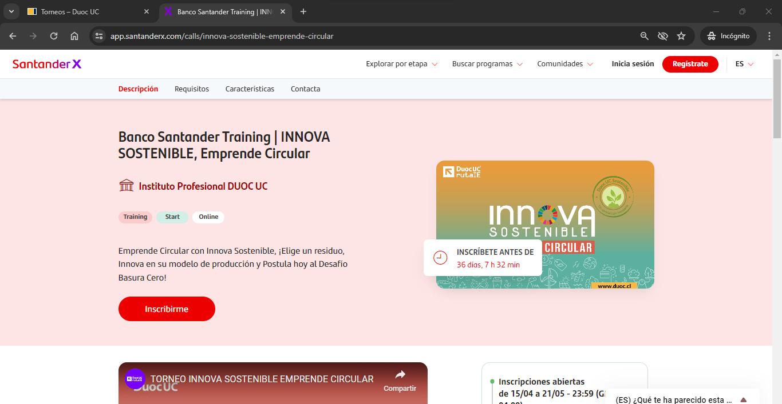Go back with the browser back arrow
The width and height of the screenshot is (782, 404).
(x=13, y=36)
